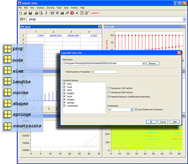
Task: Click the Help button in the dialog
Action: click(x=174, y=122)
